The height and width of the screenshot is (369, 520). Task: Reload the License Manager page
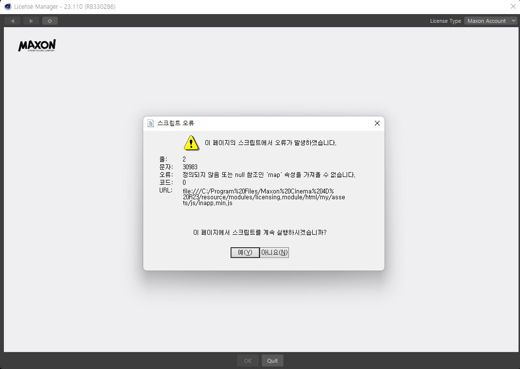[x=50, y=21]
